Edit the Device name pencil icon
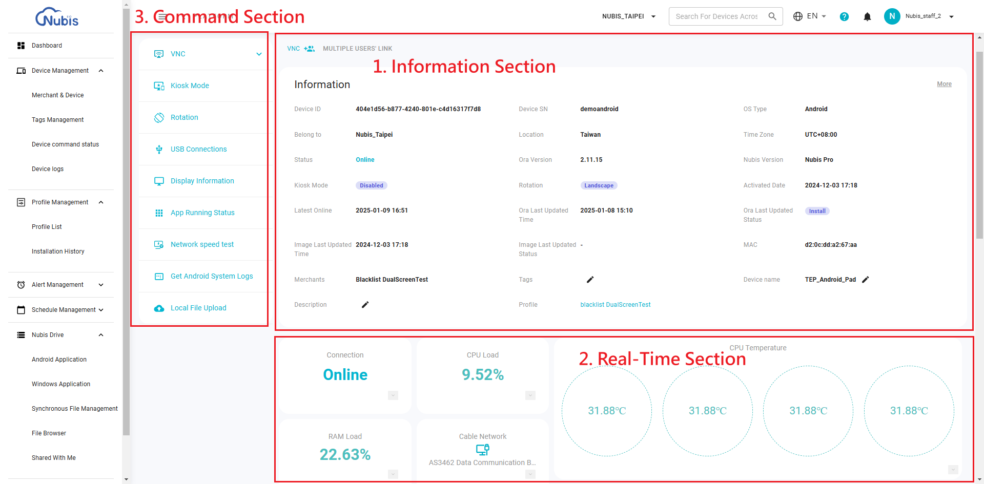The width and height of the screenshot is (984, 484). pyautogui.click(x=866, y=280)
